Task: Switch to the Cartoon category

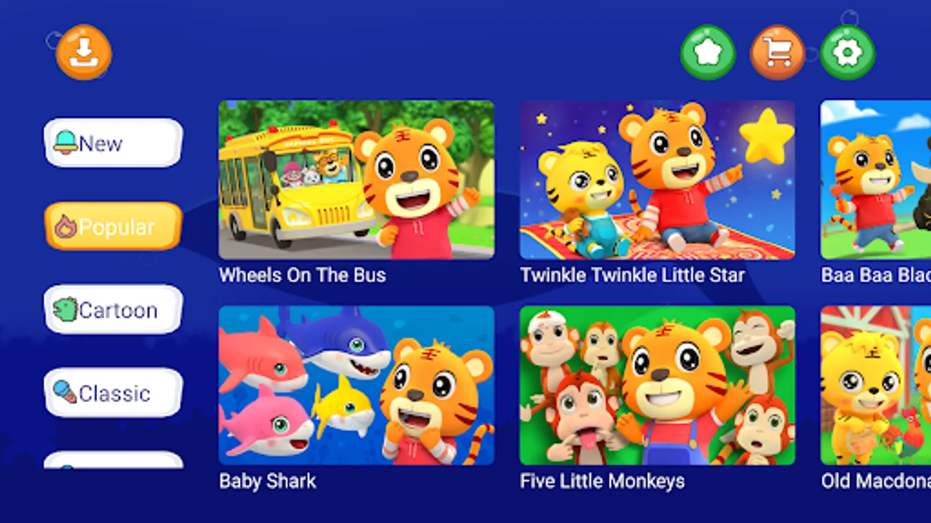Action: (113, 309)
